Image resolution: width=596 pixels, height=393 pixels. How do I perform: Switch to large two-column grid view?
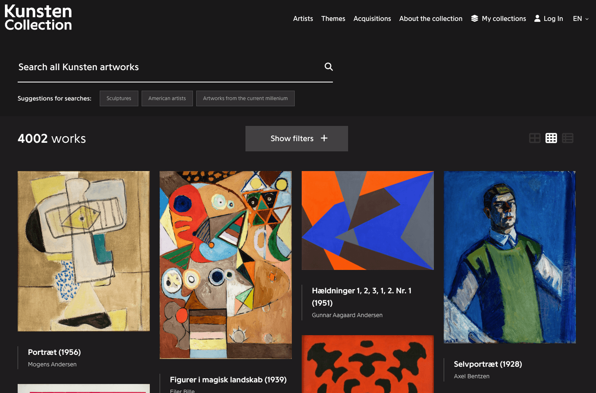click(x=535, y=138)
